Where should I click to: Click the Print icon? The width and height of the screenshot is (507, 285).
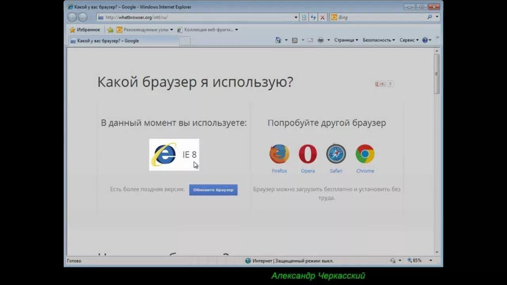pyautogui.click(x=321, y=40)
